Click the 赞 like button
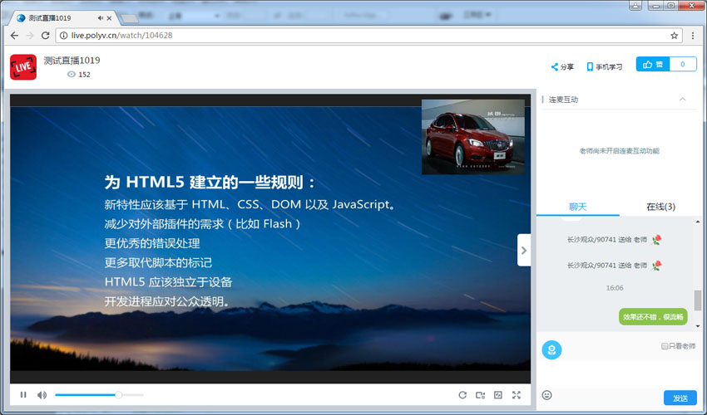 coord(653,65)
